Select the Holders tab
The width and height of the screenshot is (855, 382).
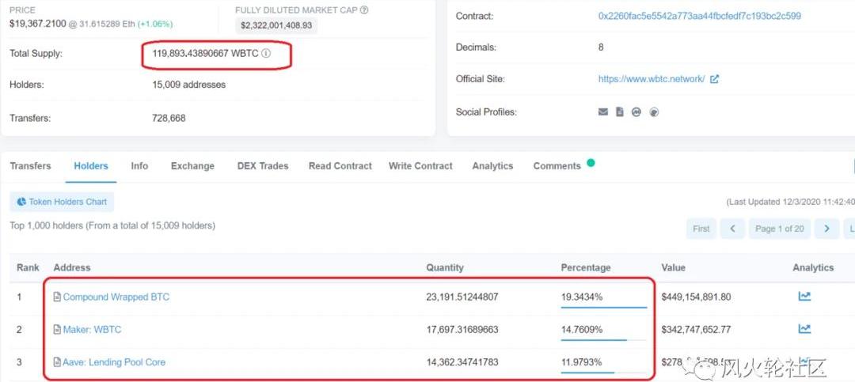pos(91,166)
